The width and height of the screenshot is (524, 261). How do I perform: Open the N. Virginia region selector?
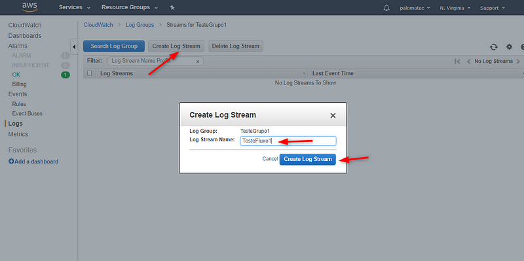(x=455, y=8)
